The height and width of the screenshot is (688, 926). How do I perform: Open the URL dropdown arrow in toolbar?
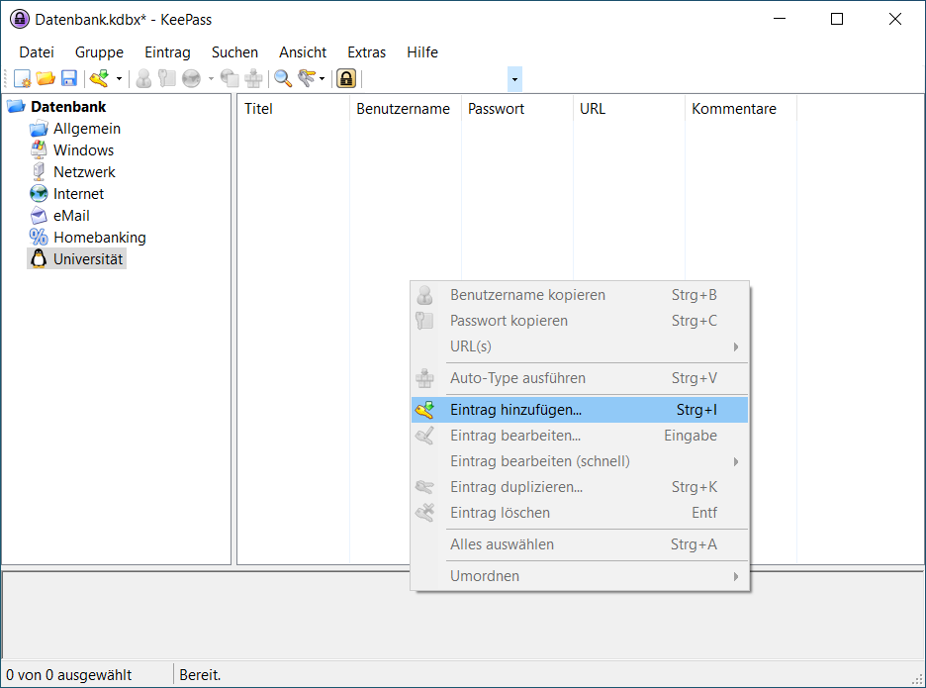click(x=211, y=78)
